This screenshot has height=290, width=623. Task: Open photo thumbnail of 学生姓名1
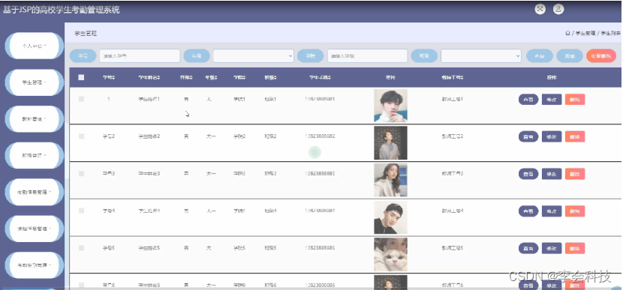click(390, 105)
